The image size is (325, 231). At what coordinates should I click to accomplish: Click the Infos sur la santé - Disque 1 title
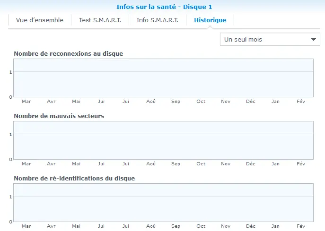coord(164,7)
